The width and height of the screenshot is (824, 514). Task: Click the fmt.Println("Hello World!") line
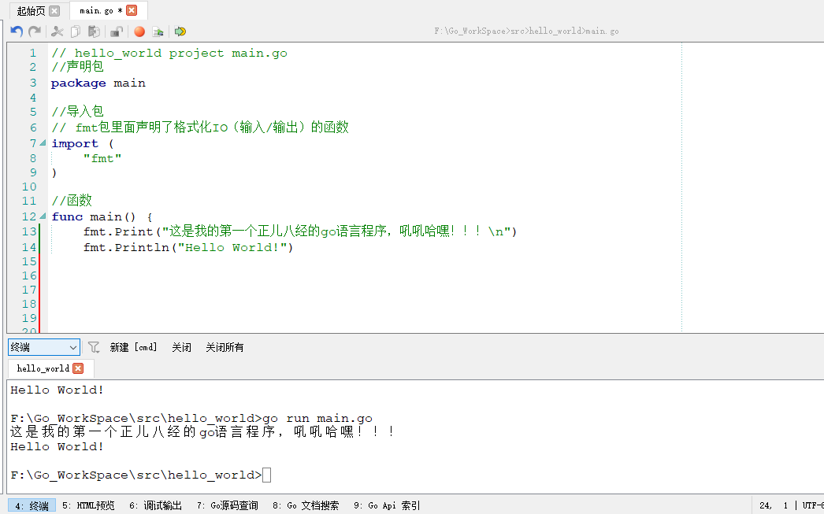[188, 247]
